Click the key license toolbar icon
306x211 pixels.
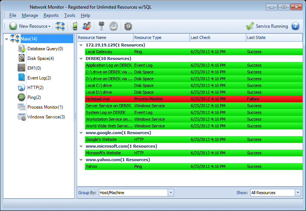(x=101, y=26)
